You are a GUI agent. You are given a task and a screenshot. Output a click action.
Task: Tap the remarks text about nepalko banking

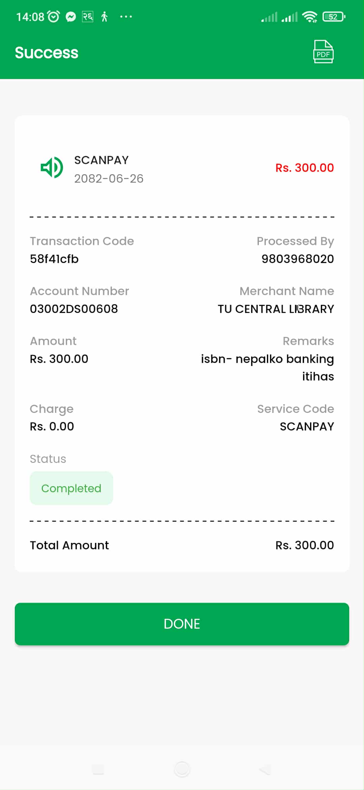coord(267,367)
